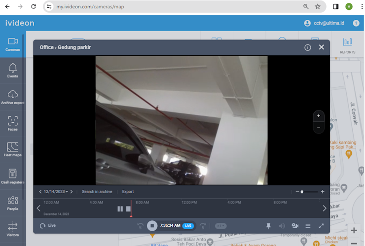Increase timeline scale with plus
The image size is (365, 246).
click(323, 192)
